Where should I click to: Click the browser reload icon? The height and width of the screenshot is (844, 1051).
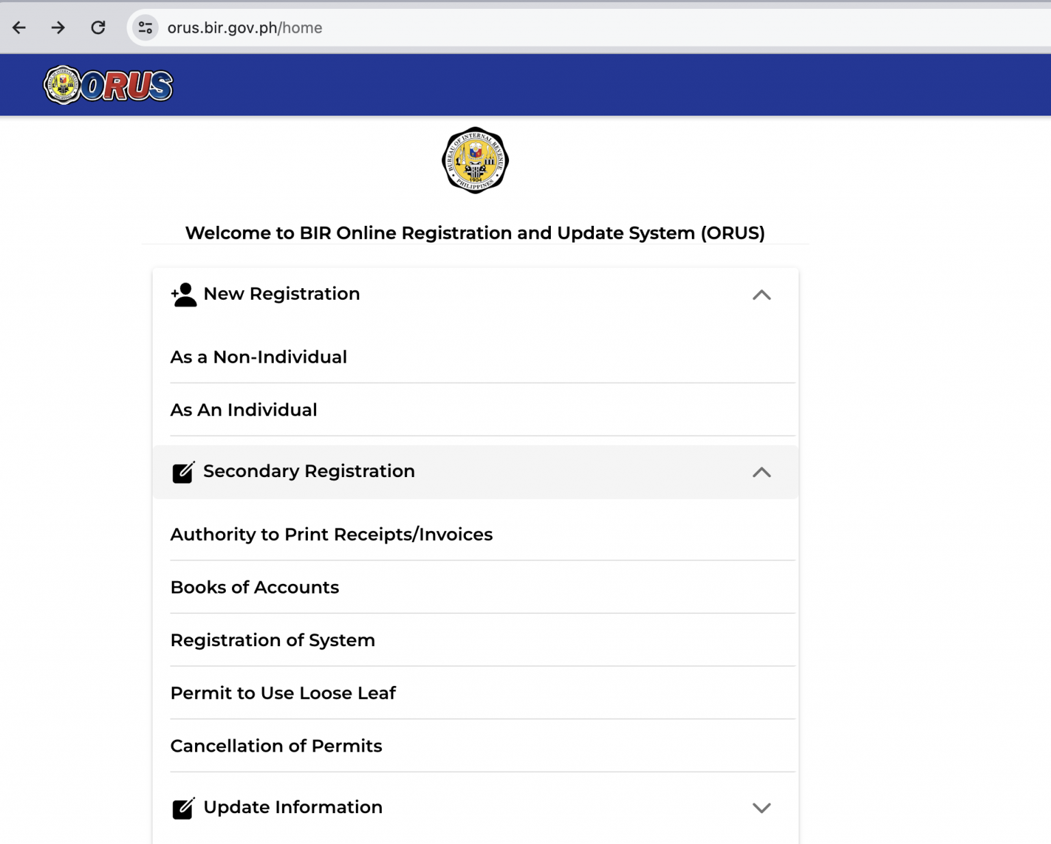[98, 27]
